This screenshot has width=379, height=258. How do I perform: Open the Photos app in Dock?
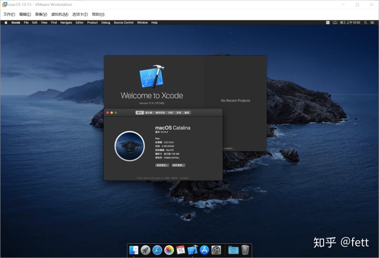[169, 250]
